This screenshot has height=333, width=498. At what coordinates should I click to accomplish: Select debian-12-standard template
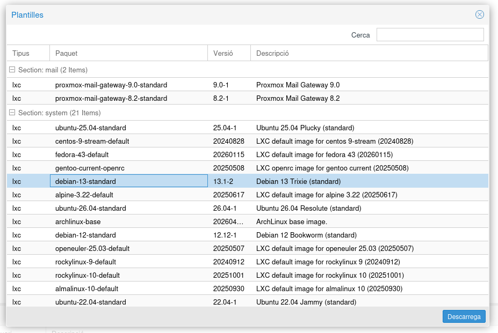[x=85, y=235]
